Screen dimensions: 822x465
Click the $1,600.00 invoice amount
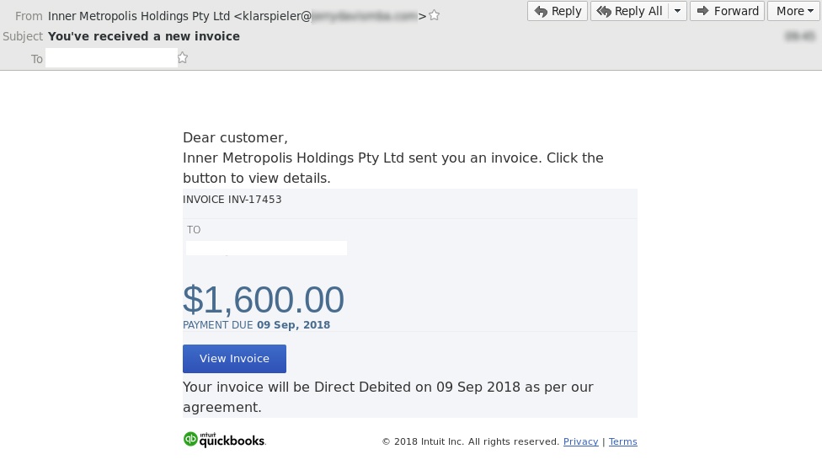click(x=263, y=299)
